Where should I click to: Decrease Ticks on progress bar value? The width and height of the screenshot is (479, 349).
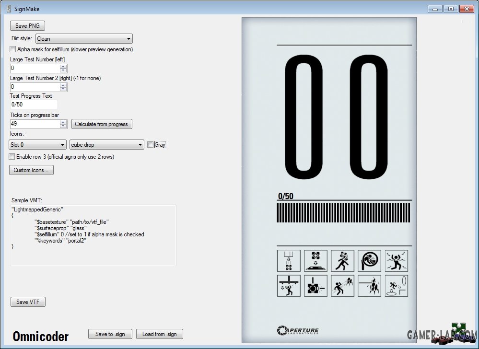click(x=63, y=126)
